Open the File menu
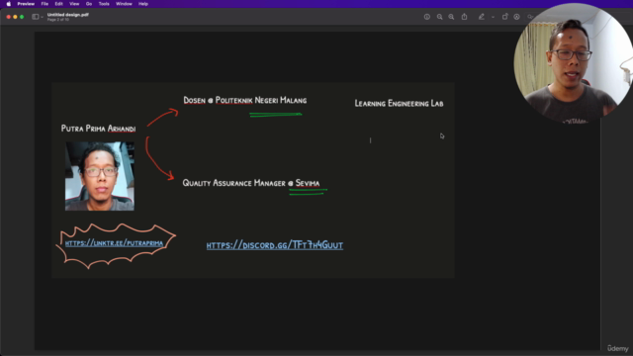The height and width of the screenshot is (356, 633). (45, 4)
